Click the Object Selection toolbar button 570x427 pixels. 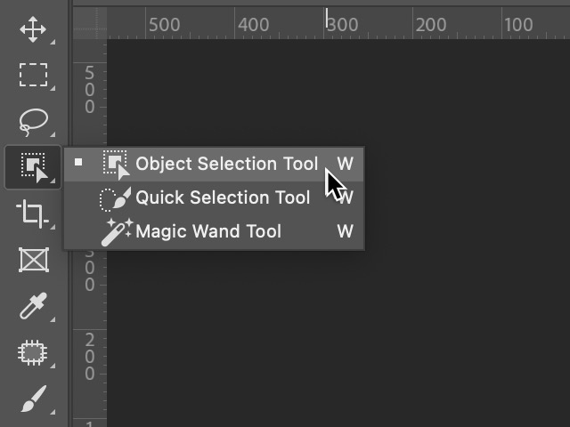point(33,166)
